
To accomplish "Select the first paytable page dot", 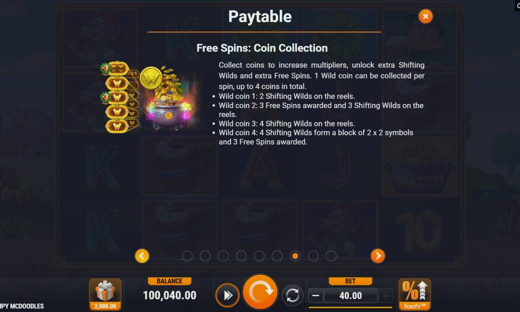I will [x=187, y=256].
